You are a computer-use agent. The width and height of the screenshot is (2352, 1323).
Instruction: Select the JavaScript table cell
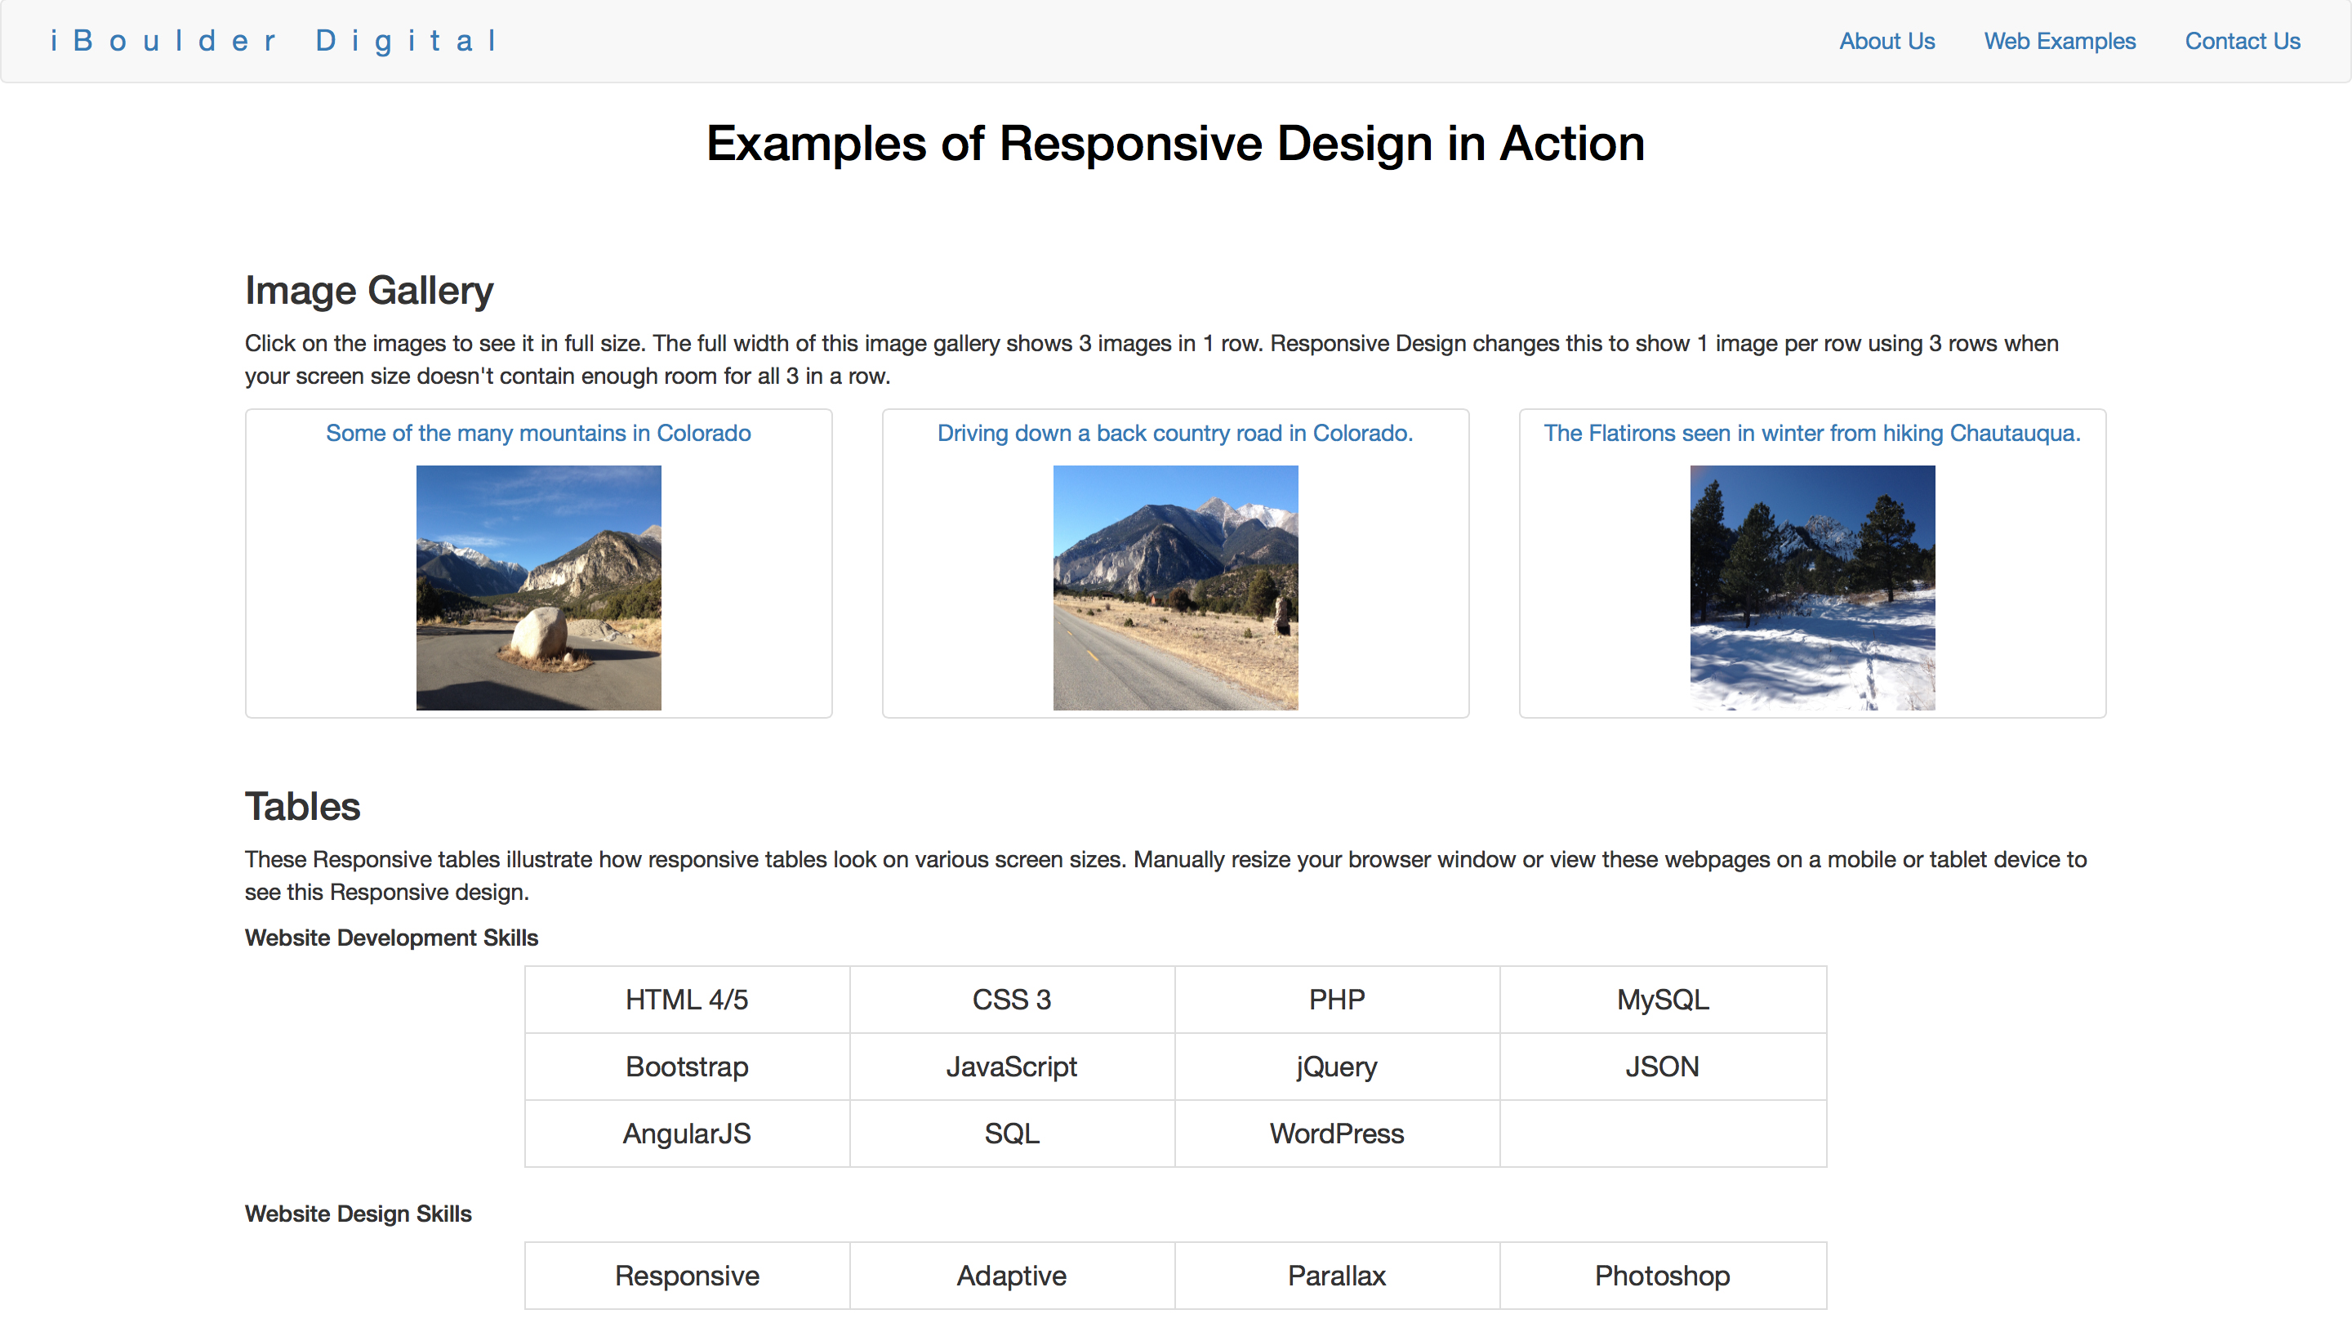click(x=1012, y=1067)
